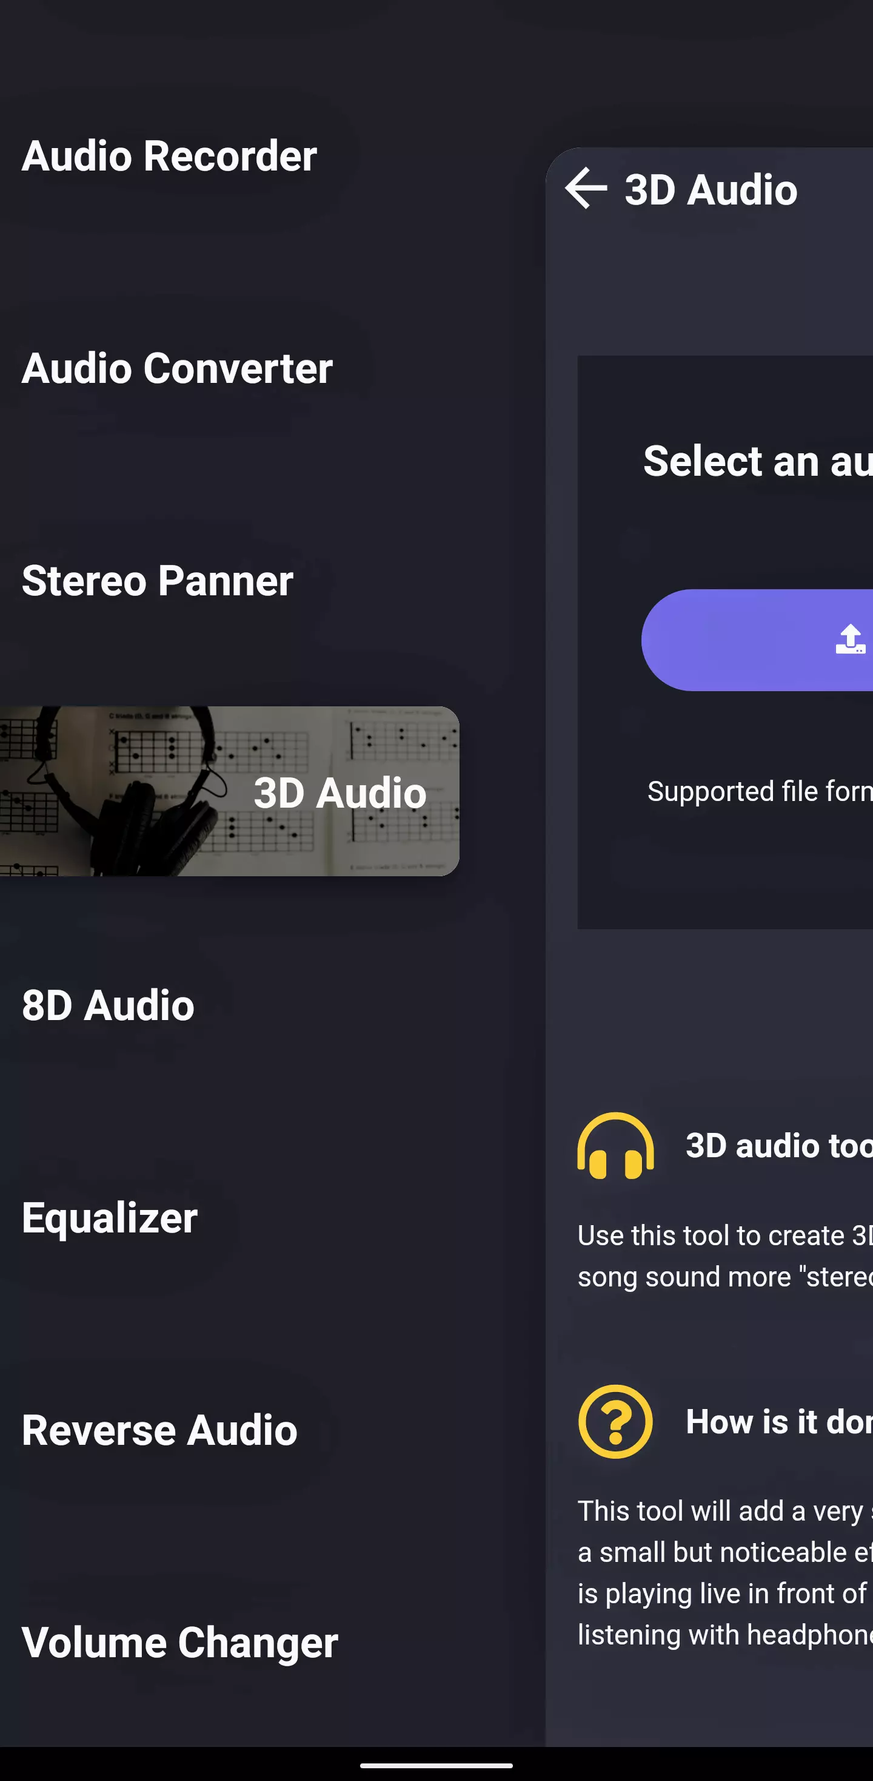Tap the home indicator bar at bottom

click(436, 1765)
